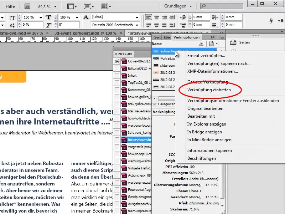Click the first line indent icon
The height and width of the screenshot is (214, 285).
point(182,25)
